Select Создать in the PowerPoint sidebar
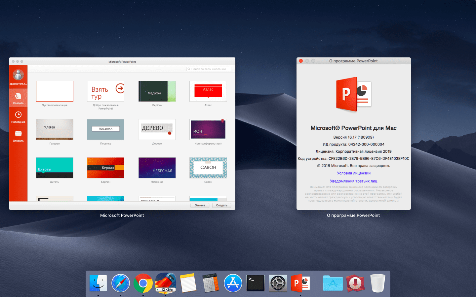The image size is (476, 297). pyautogui.click(x=18, y=98)
